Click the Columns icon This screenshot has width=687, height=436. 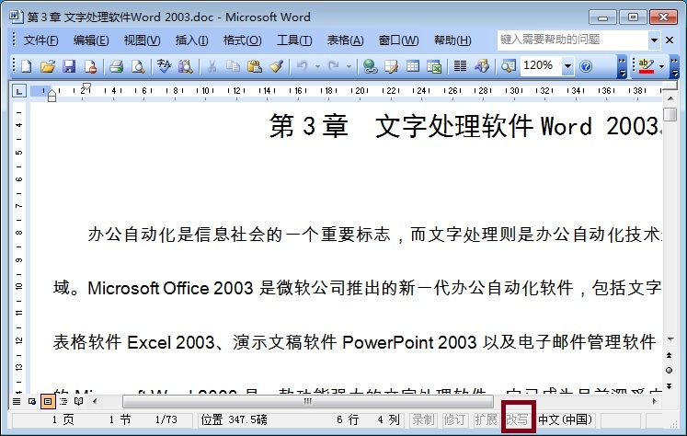pos(460,66)
